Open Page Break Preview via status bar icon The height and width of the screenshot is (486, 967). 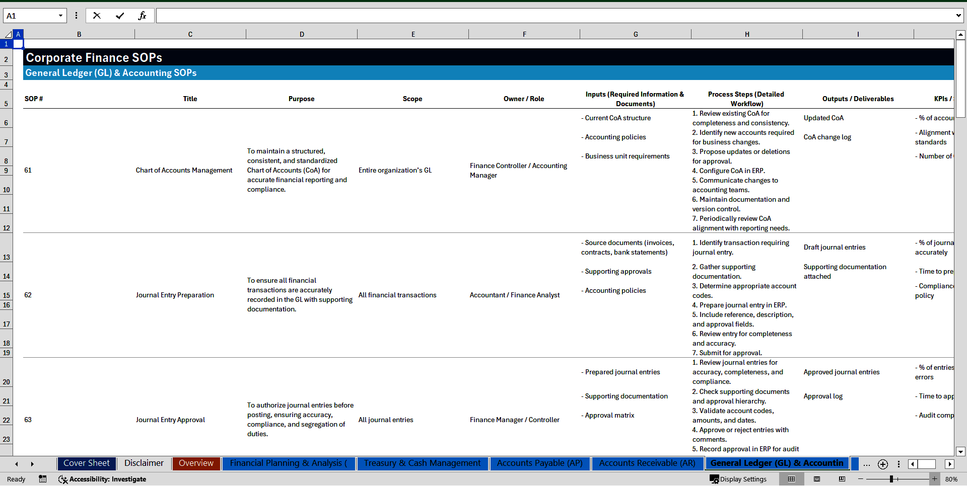(x=842, y=479)
